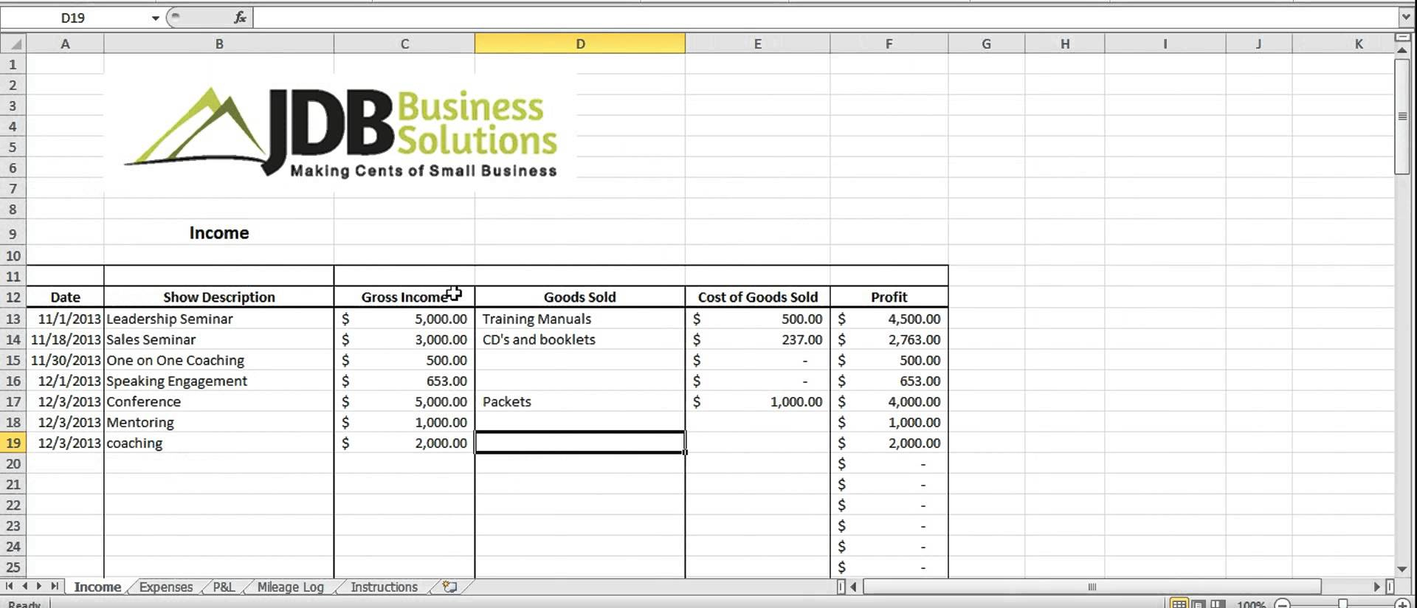Click the JDB Business Solutions logo image
The image size is (1417, 608).
click(x=341, y=133)
